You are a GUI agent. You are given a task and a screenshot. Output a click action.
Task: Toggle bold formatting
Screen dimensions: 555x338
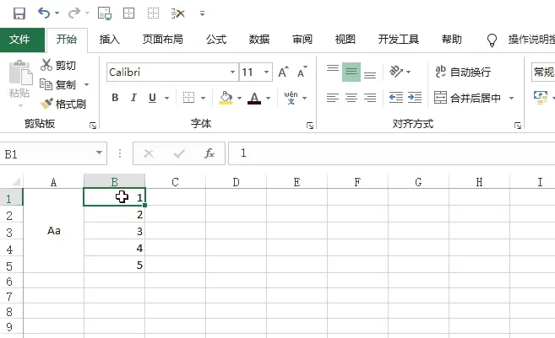(x=115, y=98)
